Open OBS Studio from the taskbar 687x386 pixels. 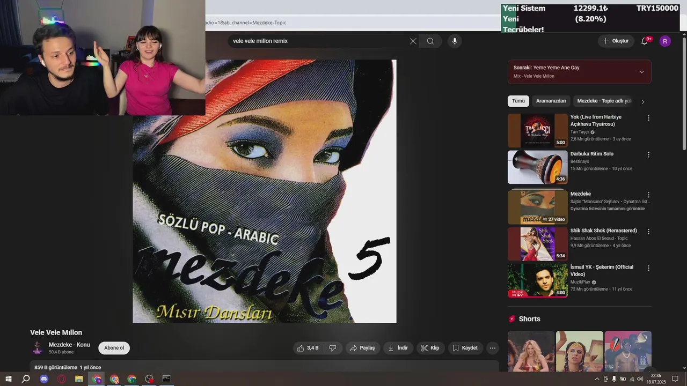coord(149,379)
